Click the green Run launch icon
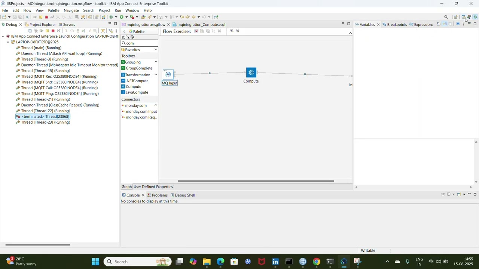The width and height of the screenshot is (479, 269). 122,17
